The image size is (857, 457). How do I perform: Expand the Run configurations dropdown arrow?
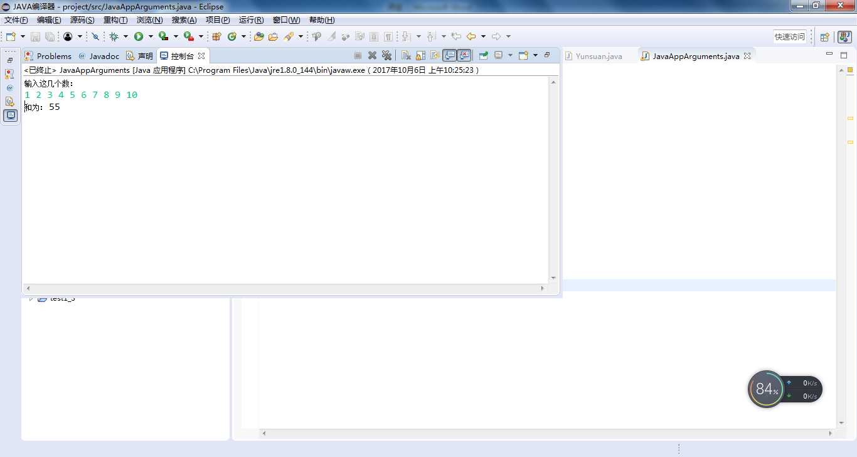coord(151,37)
